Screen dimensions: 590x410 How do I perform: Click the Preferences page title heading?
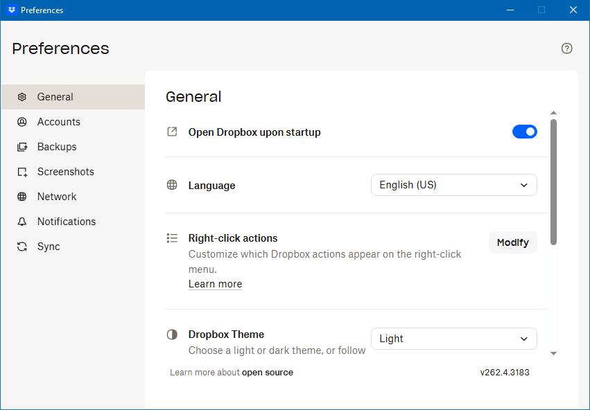coord(60,48)
